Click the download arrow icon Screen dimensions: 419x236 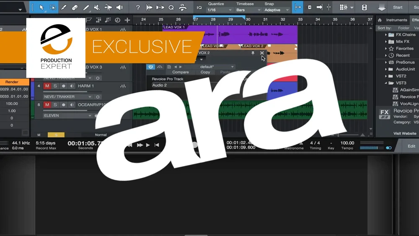click(382, 8)
